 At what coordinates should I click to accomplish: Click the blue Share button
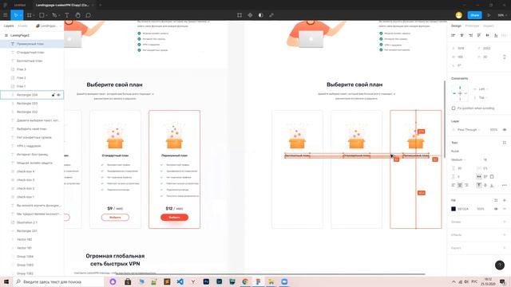(x=475, y=15)
